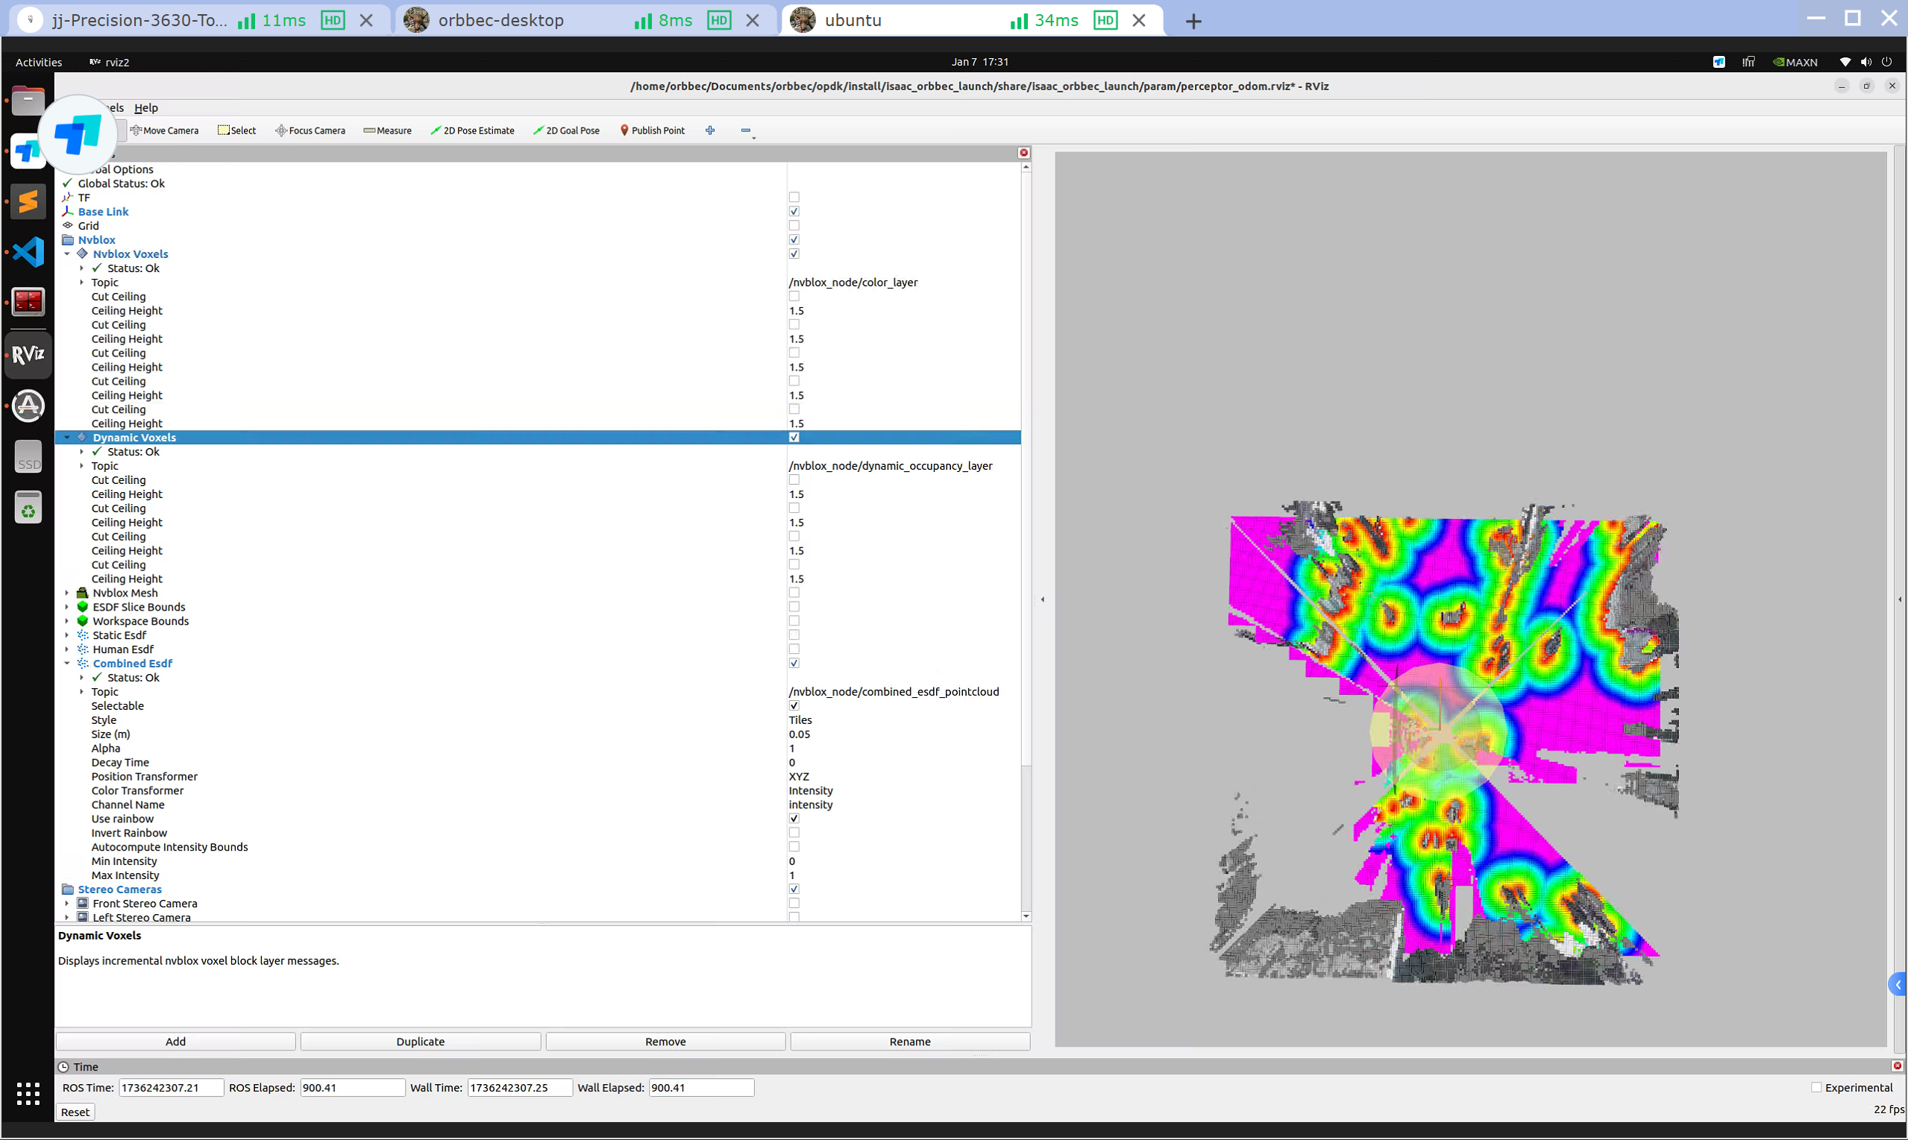Click the ESDF Slice Bounds marker icon
Image resolution: width=1908 pixels, height=1140 pixels.
[x=83, y=607]
